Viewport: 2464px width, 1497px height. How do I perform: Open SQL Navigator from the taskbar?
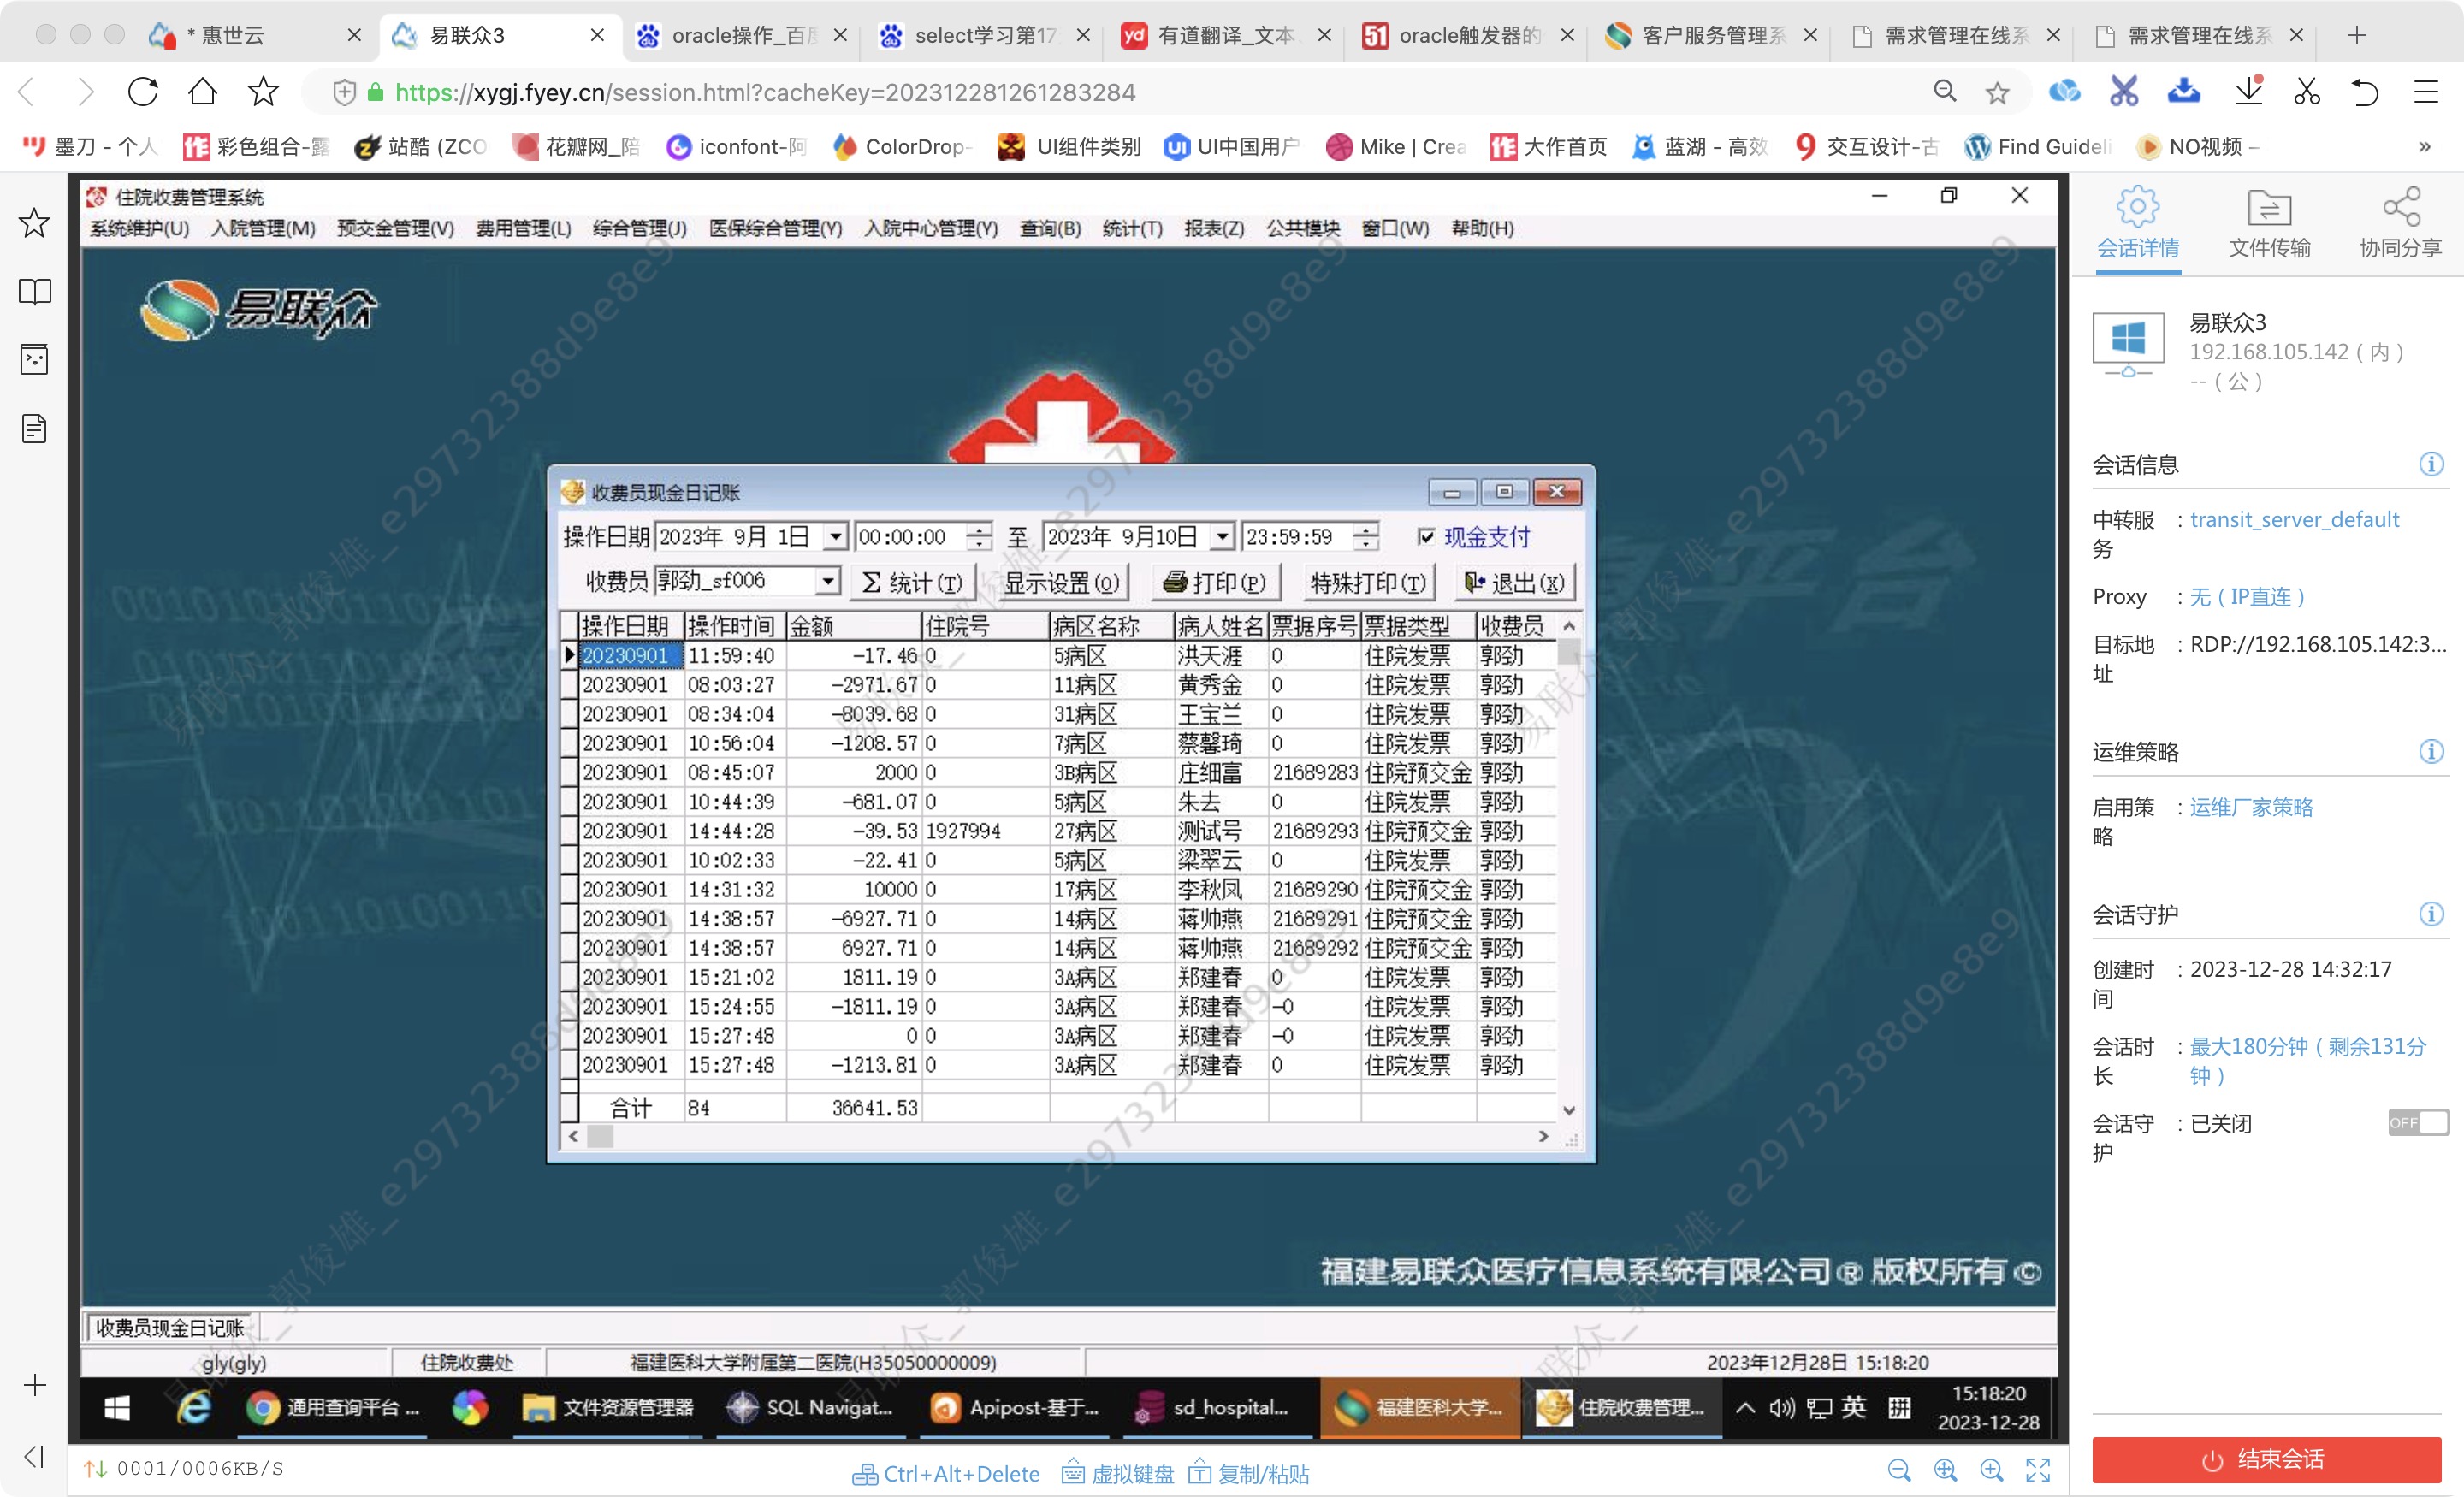click(809, 1407)
